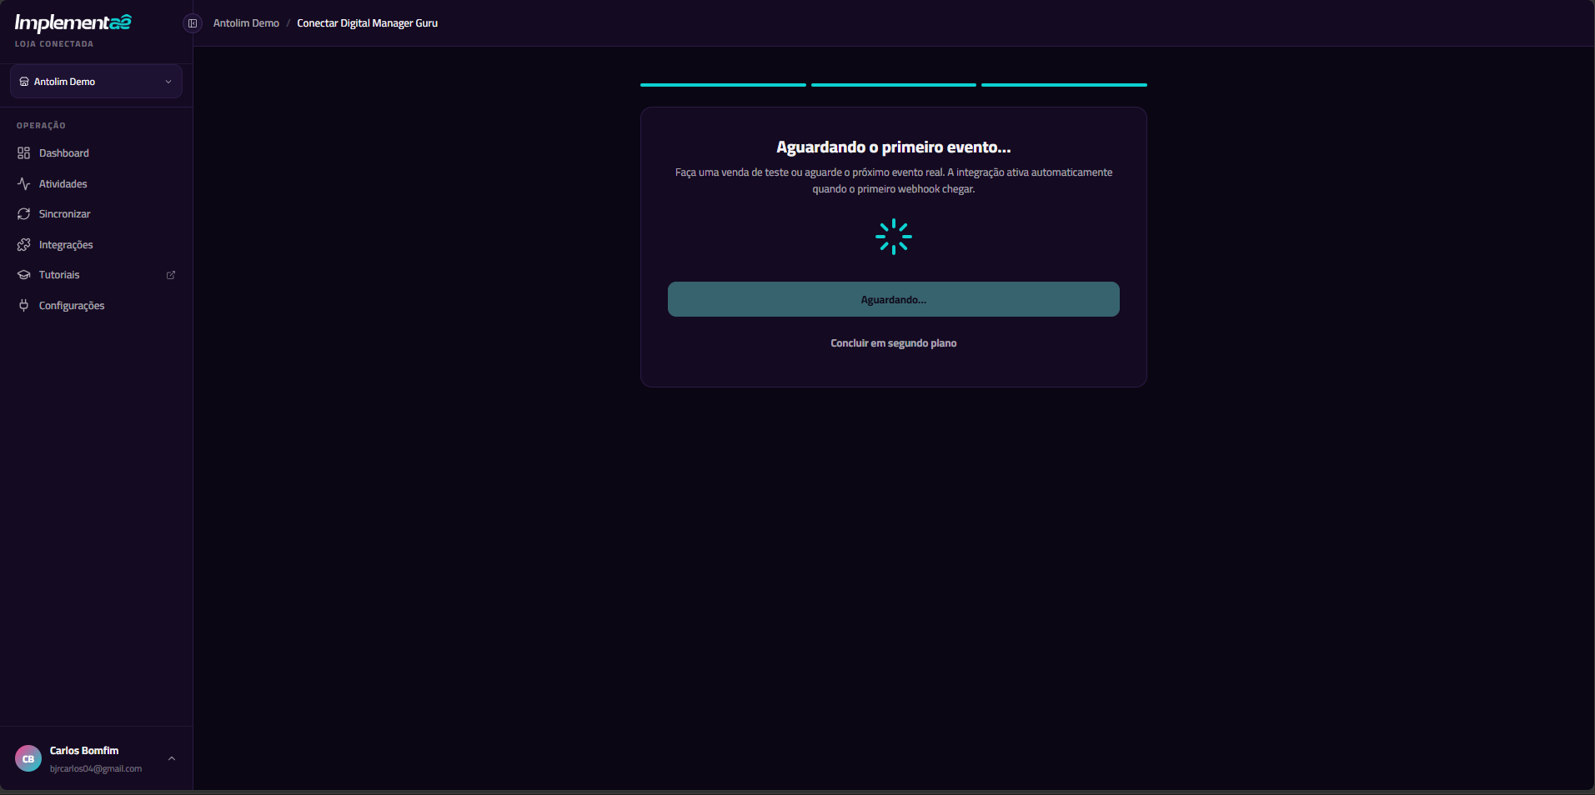The width and height of the screenshot is (1595, 795).
Task: Click the first progress step bar
Action: tap(723, 85)
